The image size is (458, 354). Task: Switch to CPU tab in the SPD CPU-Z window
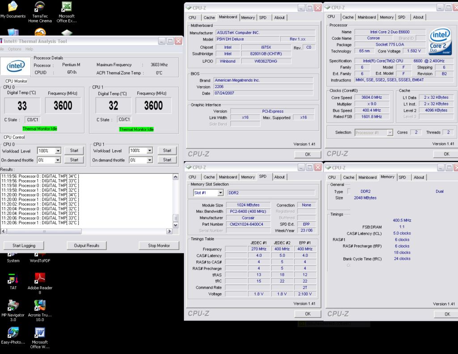click(192, 177)
